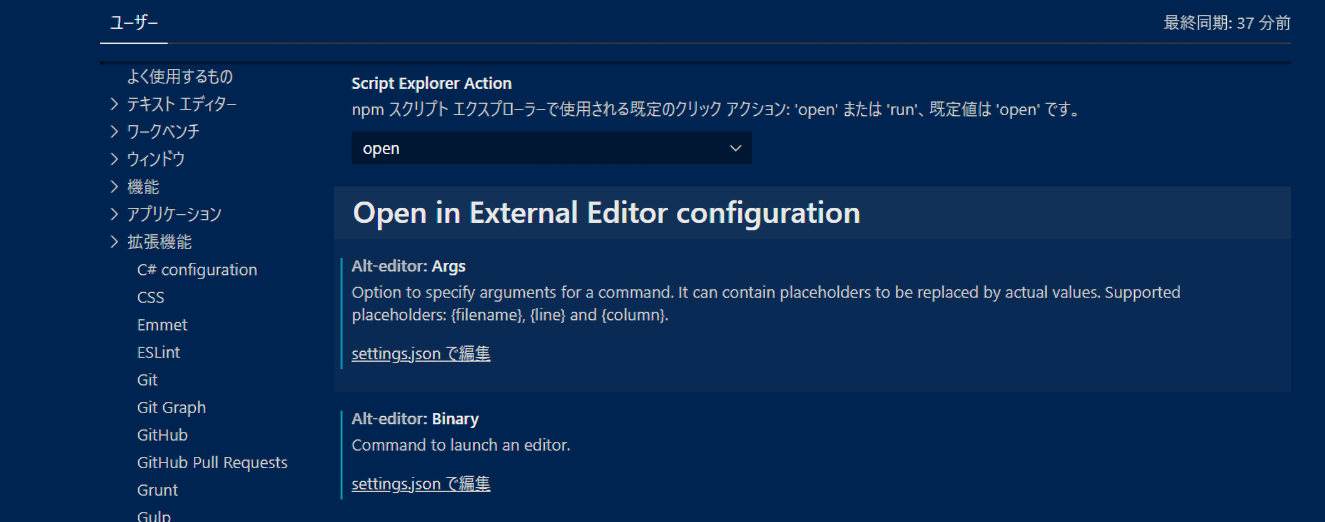1325x522 pixels.
Task: Click the Open in External Editor heading
Action: coord(606,213)
